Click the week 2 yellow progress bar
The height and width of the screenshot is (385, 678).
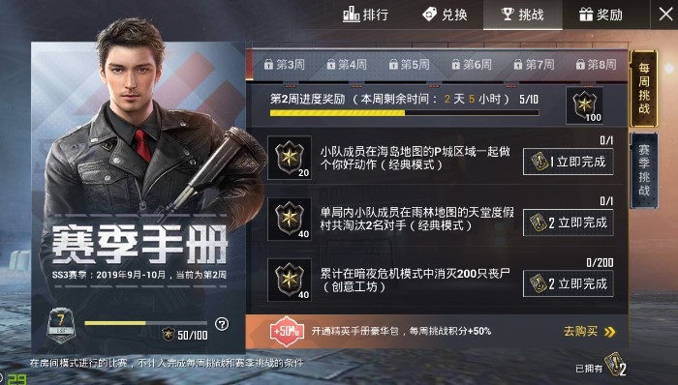click(x=404, y=113)
